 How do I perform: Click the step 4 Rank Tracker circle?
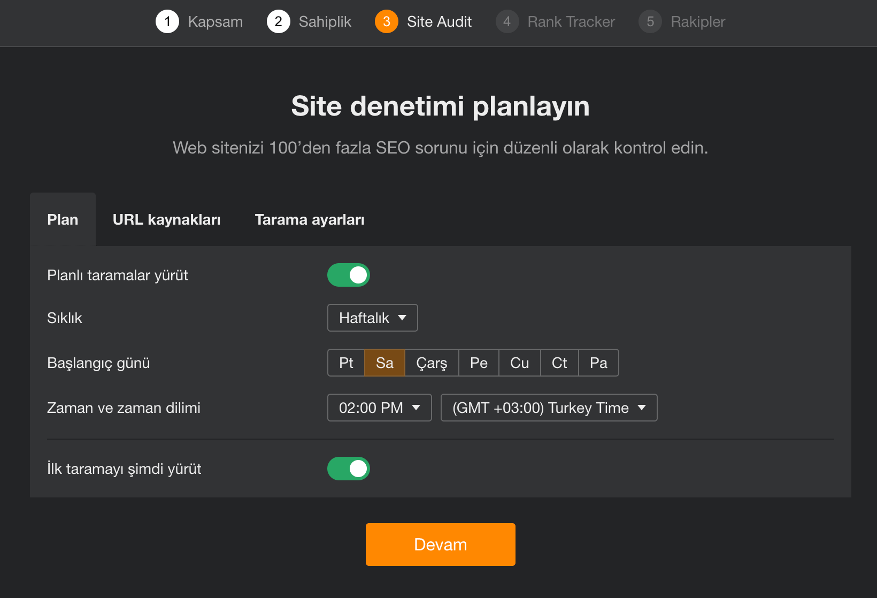(507, 22)
